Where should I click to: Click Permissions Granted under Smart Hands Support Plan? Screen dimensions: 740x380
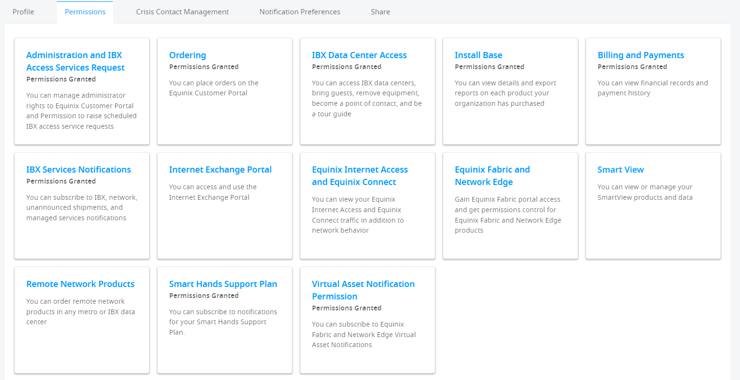pyautogui.click(x=204, y=296)
